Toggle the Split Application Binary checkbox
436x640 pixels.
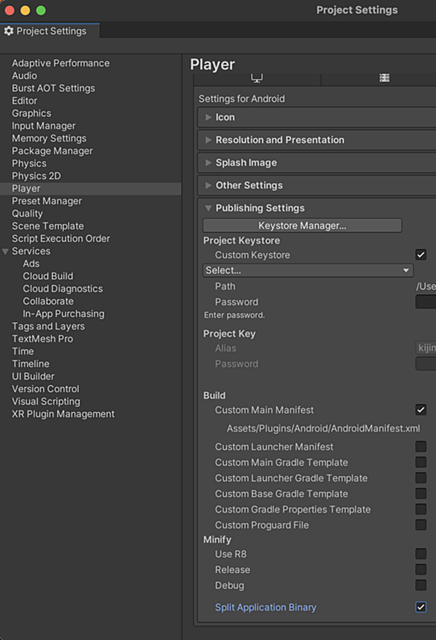(421, 607)
